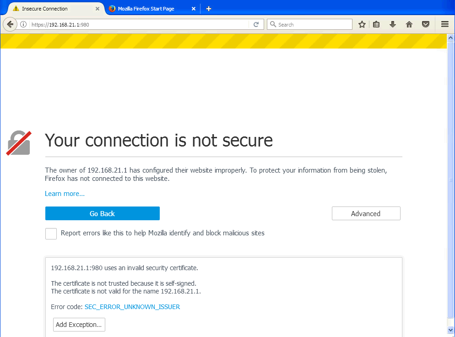
Task: Click the site information icon in address bar
Action: click(23, 25)
